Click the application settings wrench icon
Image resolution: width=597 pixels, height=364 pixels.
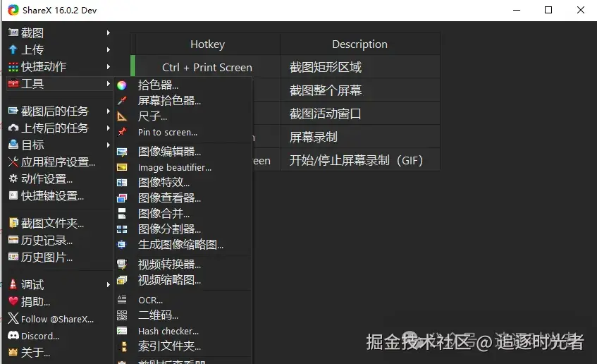13,162
